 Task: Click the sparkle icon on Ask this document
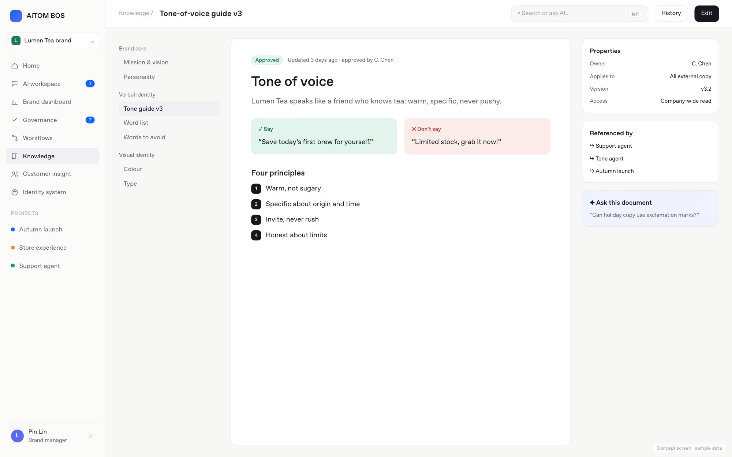coord(592,203)
